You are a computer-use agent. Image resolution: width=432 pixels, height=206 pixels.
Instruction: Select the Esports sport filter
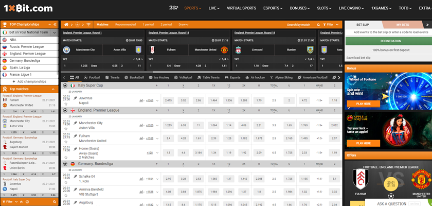coord(232,77)
